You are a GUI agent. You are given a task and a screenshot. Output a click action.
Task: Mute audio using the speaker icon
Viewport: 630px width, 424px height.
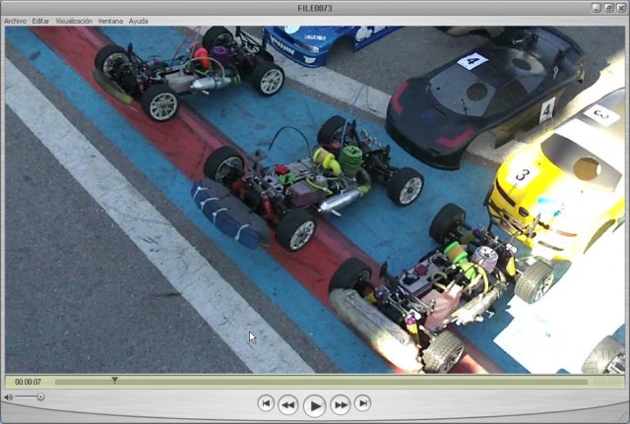tap(9, 396)
